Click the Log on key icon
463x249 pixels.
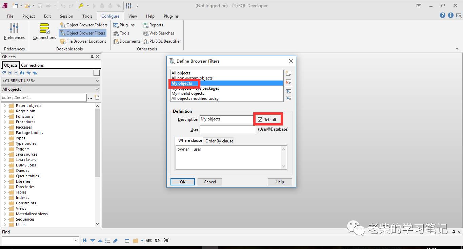[x=81, y=6]
